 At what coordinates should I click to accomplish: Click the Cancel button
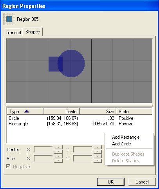coord(142,182)
